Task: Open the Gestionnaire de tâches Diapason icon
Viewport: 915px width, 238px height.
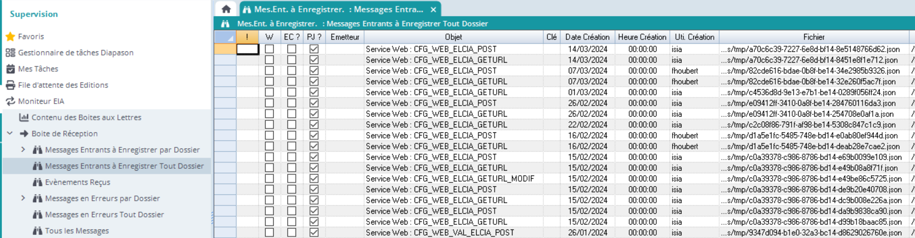Action: [10, 53]
